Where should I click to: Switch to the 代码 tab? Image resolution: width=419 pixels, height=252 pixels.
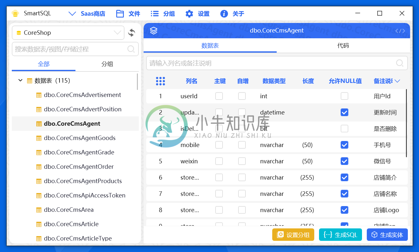point(343,46)
